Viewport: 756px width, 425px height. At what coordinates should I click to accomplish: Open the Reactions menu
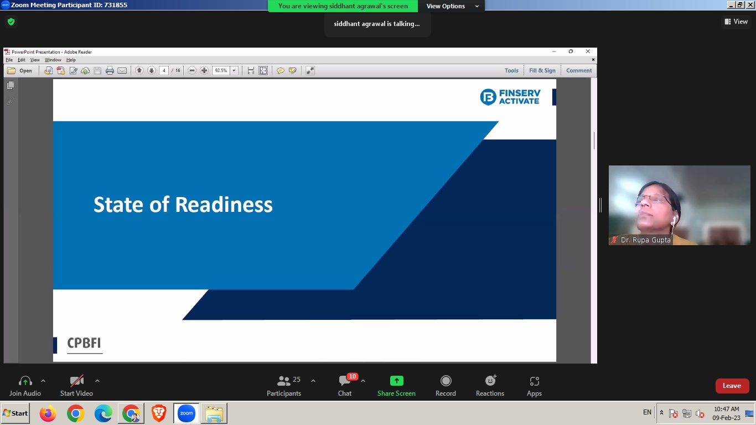[490, 386]
